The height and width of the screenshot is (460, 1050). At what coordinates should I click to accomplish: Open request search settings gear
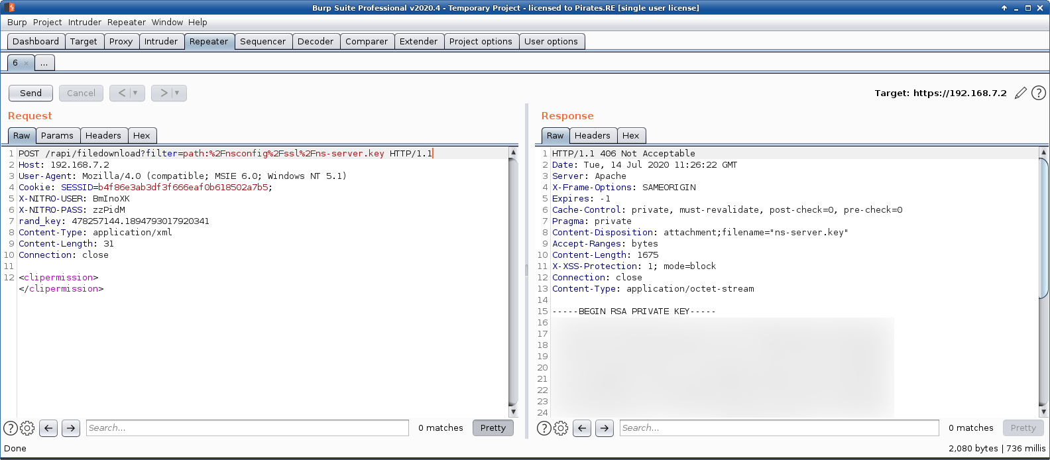point(27,428)
